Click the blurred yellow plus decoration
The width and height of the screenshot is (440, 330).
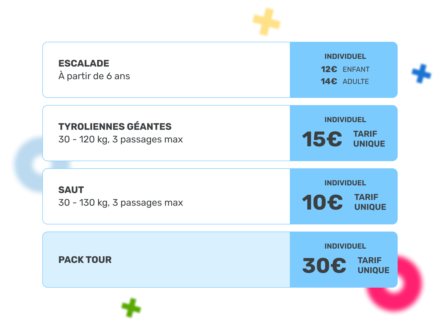point(266,22)
